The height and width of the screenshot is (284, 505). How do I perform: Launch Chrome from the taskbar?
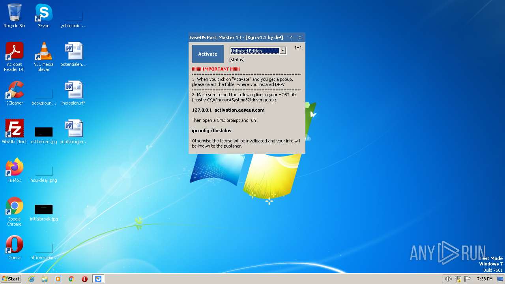click(71, 279)
